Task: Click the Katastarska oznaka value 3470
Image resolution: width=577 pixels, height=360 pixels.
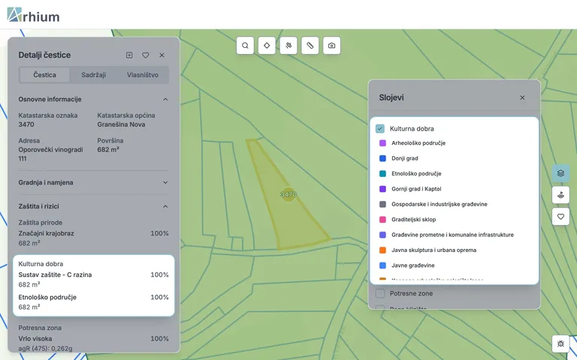Action: pyautogui.click(x=26, y=124)
